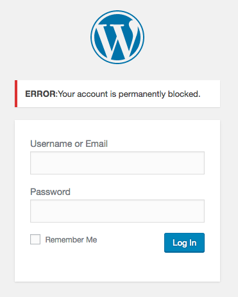Click the bold ERROR text
This screenshot has width=238, height=297.
pos(41,94)
